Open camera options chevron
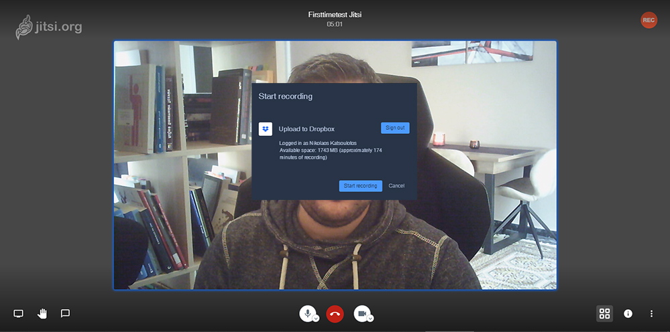The height and width of the screenshot is (332, 670). tap(370, 319)
